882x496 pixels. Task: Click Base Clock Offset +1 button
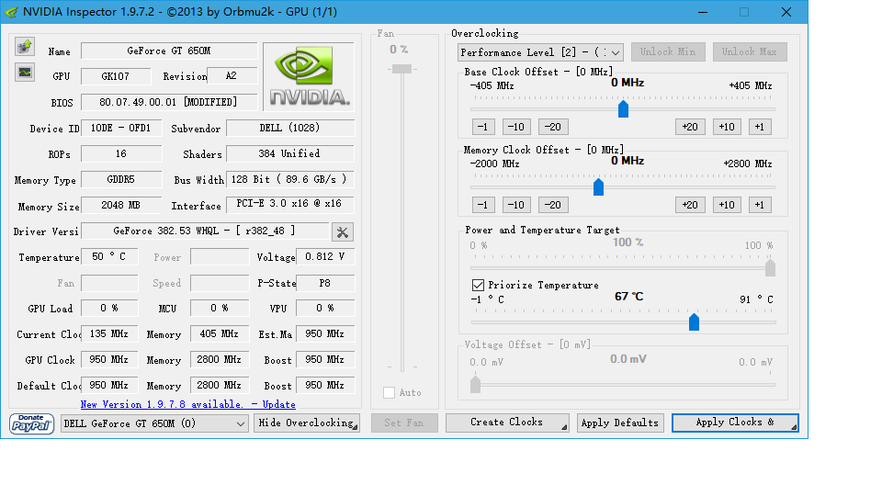760,127
